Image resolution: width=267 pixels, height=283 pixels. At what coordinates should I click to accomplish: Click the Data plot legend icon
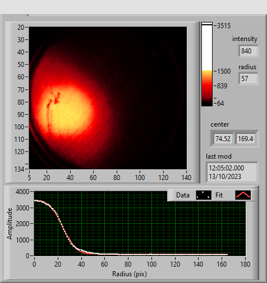204,195
